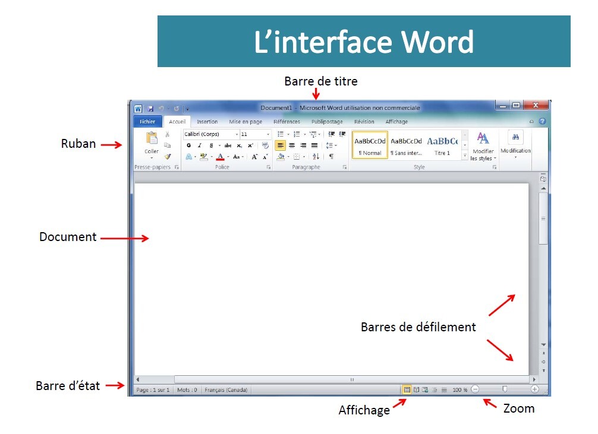Switch to the Mise en page tab
The width and height of the screenshot is (598, 434).
(246, 122)
